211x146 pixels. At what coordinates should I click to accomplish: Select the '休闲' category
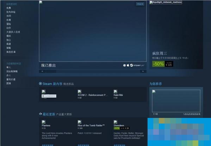[8, 16]
